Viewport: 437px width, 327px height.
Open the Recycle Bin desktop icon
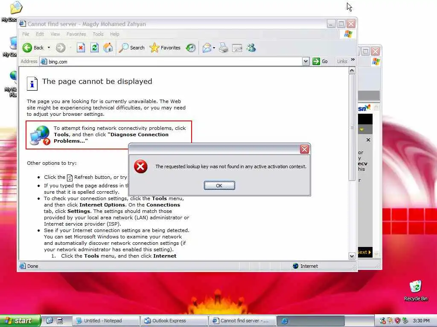416,290
